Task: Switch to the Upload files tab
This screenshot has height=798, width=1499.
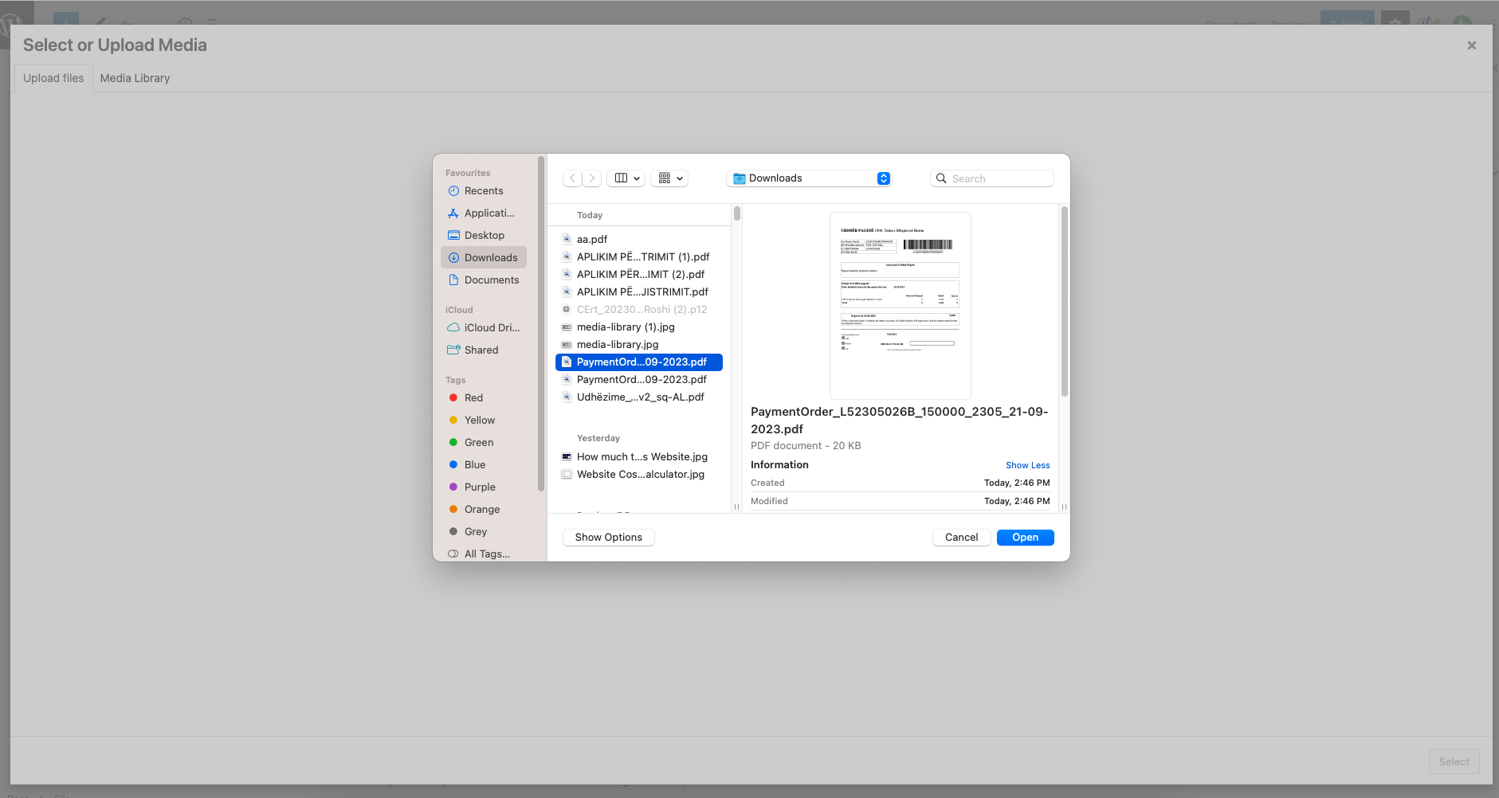Action: (x=53, y=77)
